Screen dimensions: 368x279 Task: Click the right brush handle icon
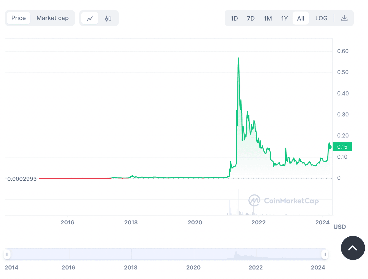pyautogui.click(x=325, y=254)
